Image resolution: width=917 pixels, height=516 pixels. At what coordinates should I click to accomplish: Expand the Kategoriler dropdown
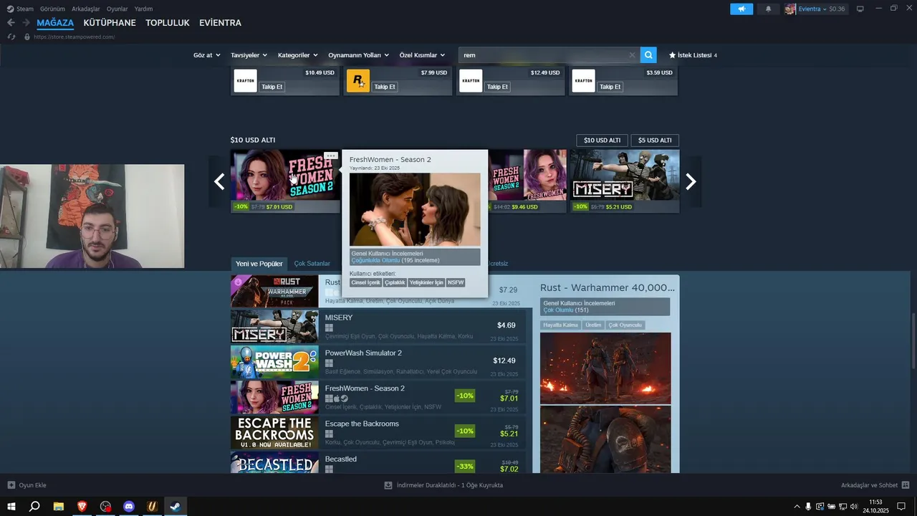point(297,55)
